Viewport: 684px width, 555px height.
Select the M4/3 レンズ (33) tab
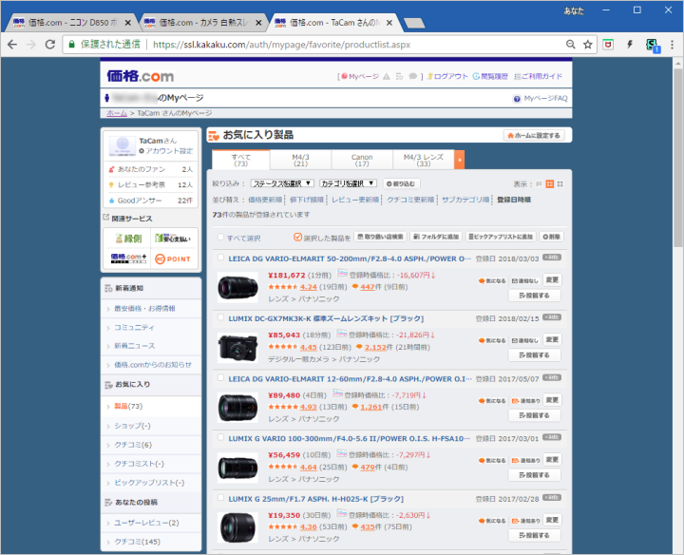pos(423,160)
